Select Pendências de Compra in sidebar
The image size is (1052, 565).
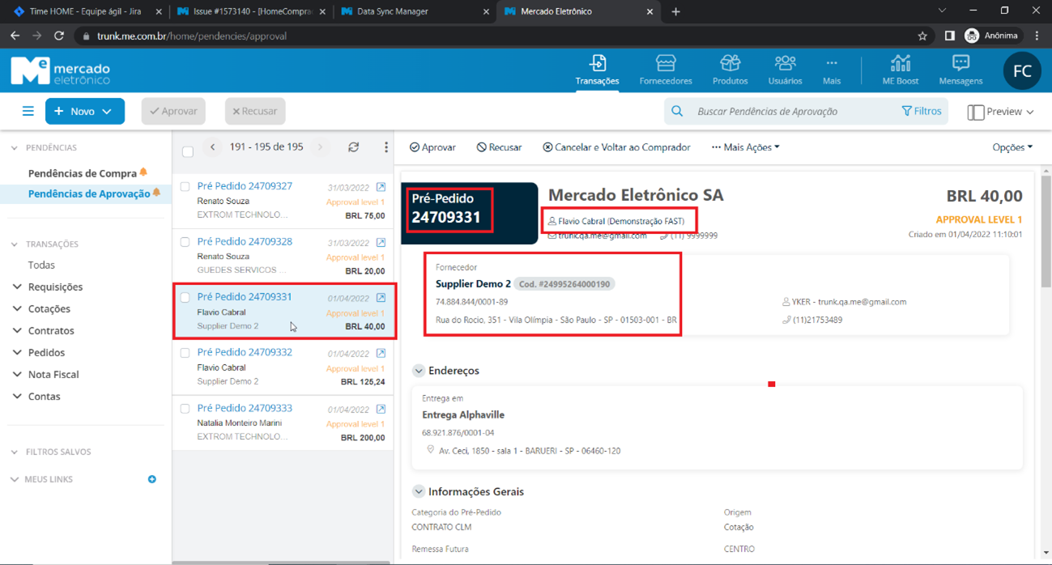82,173
